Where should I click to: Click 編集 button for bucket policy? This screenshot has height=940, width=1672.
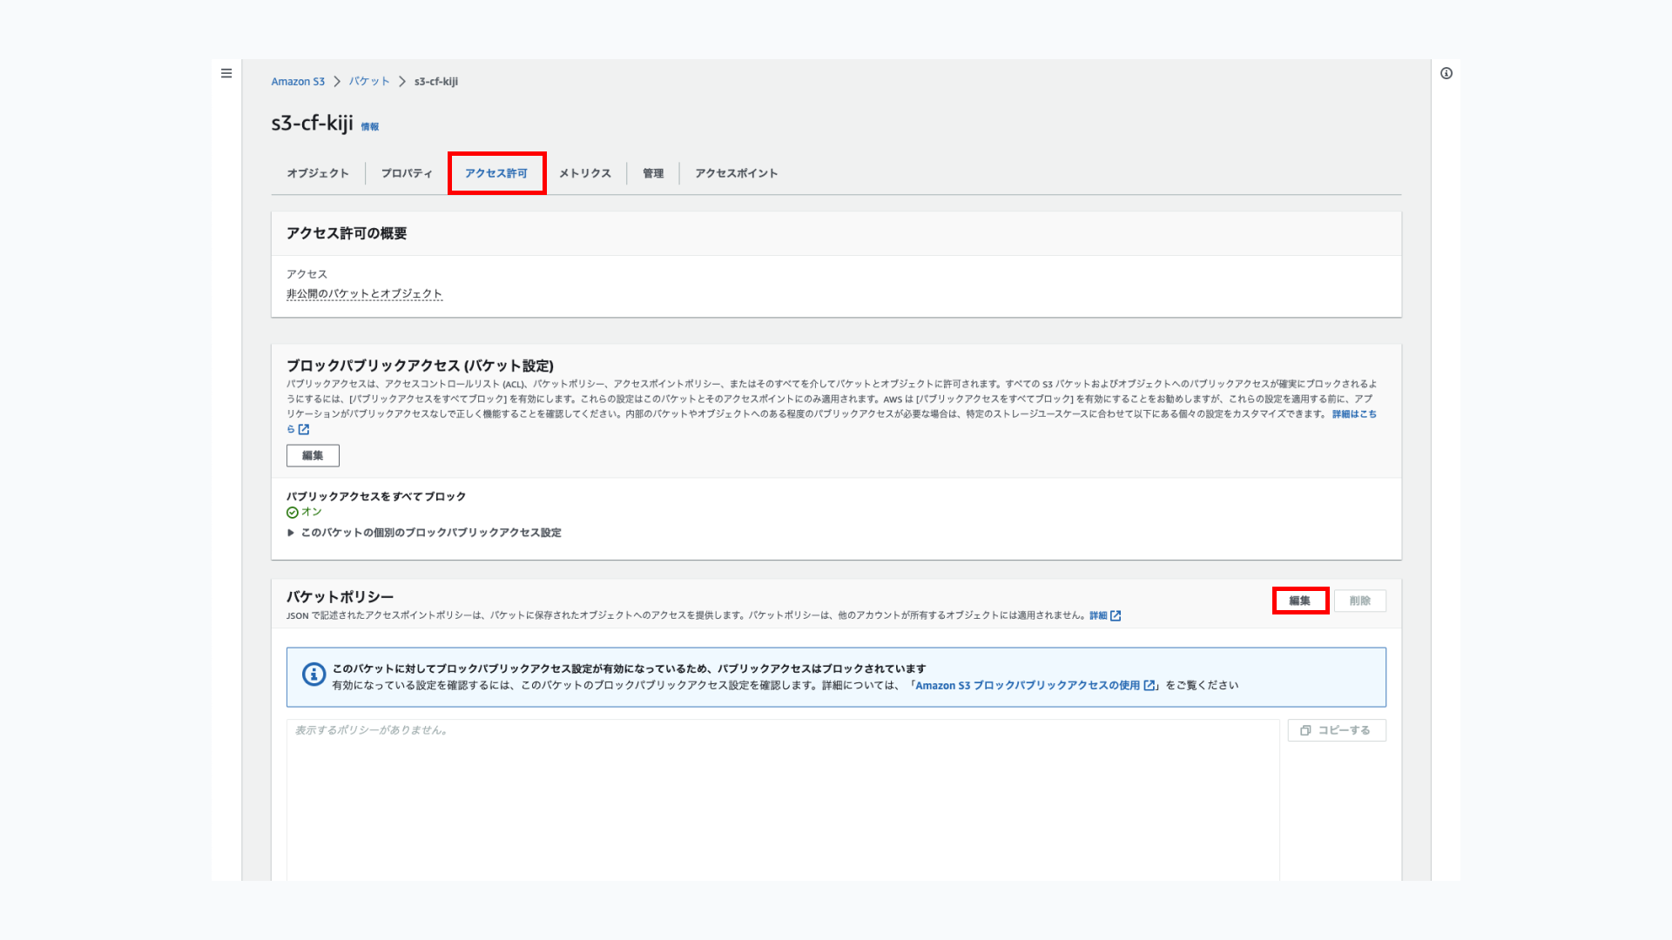pos(1300,601)
